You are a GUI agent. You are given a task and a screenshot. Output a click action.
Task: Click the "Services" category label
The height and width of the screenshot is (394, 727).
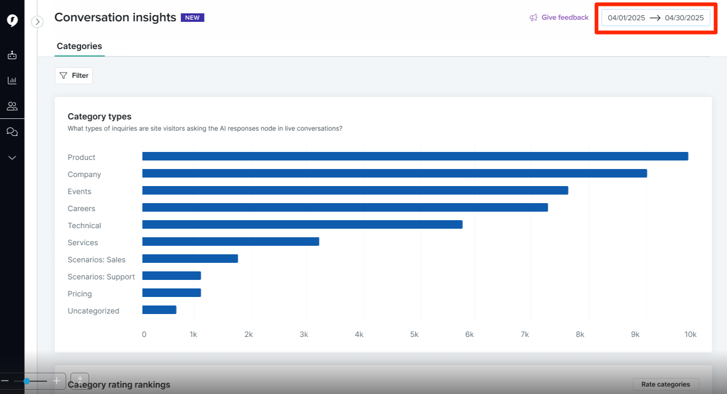[x=83, y=243]
